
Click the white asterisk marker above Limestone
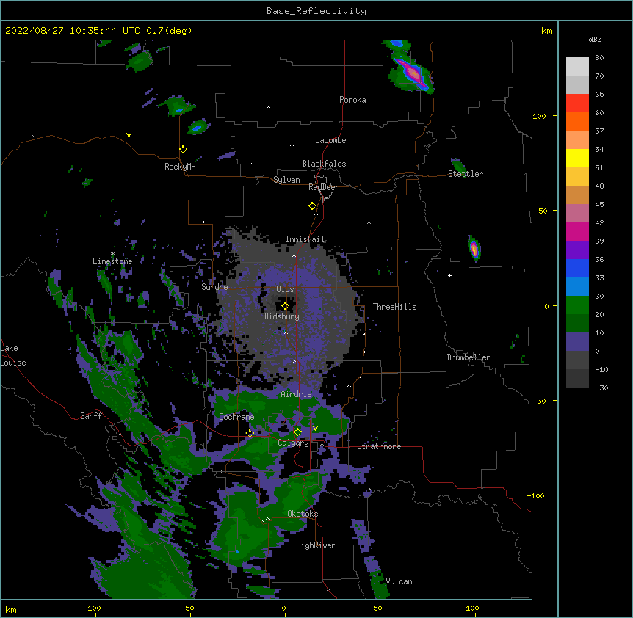[112, 254]
